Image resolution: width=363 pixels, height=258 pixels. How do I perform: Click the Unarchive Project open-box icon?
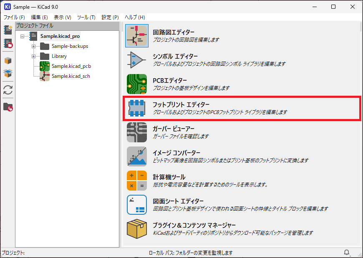pos(8,73)
